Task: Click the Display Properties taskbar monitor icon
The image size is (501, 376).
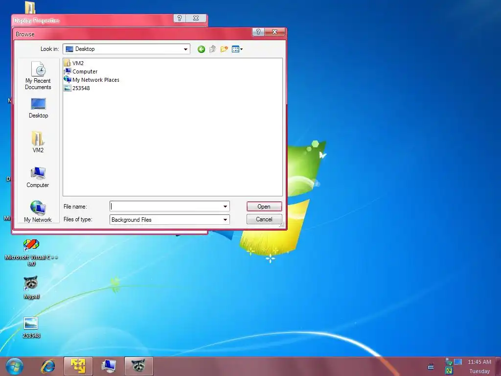Action: tap(109, 366)
